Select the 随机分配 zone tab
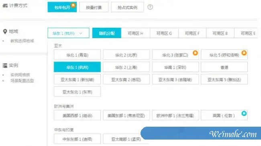This screenshot has height=146, width=261. tap(107, 33)
